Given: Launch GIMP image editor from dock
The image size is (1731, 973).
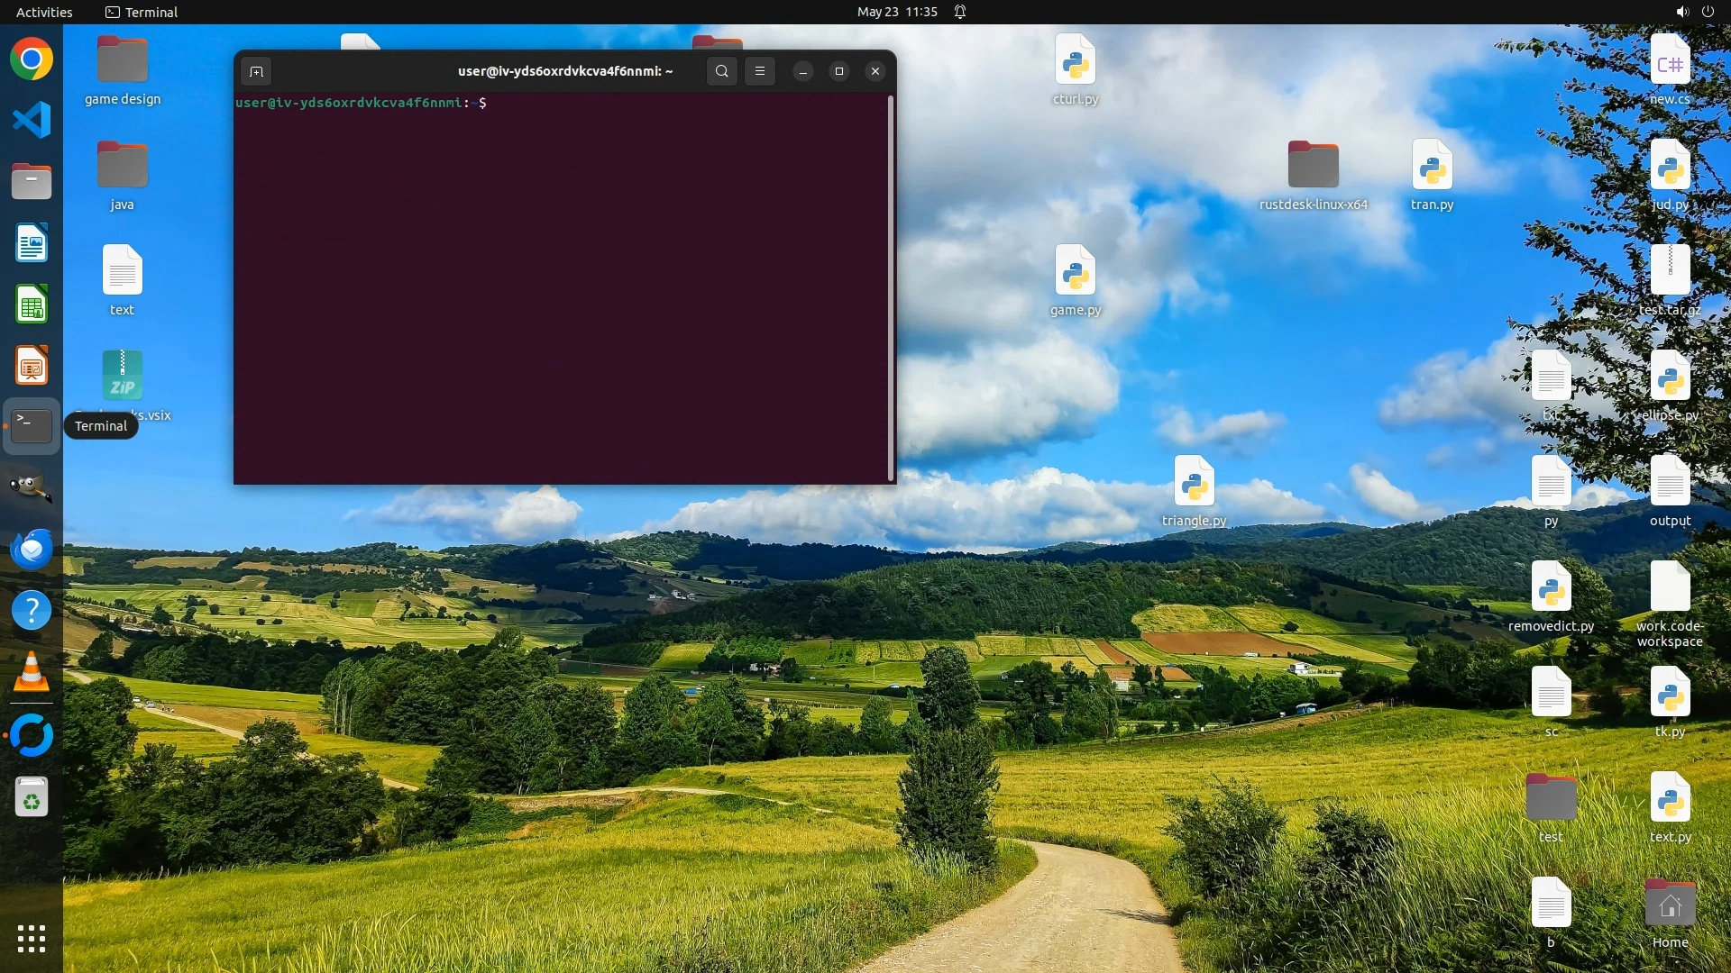Looking at the screenshot, I should tap(32, 487).
